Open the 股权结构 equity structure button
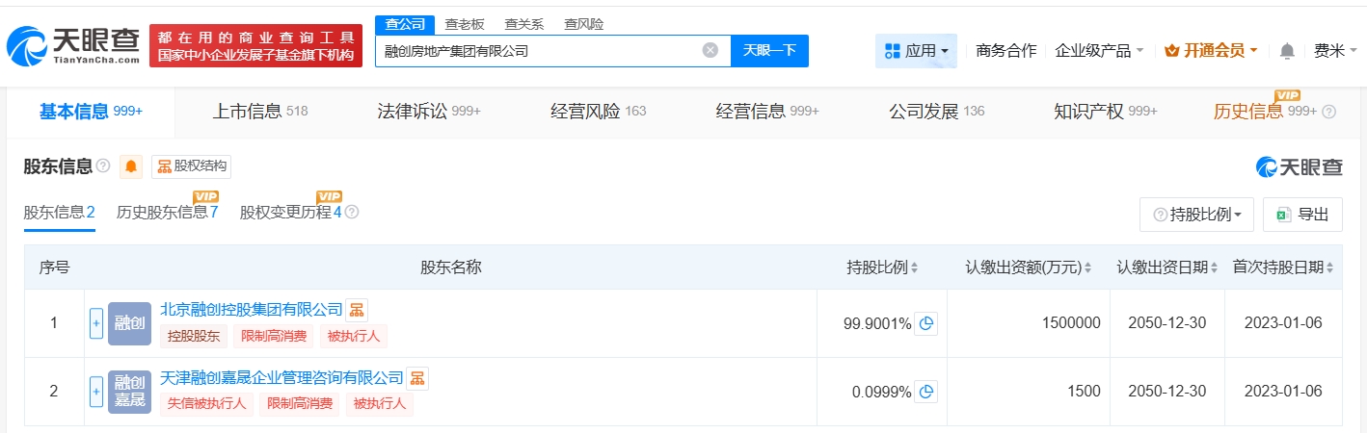The image size is (1367, 433). click(x=191, y=166)
